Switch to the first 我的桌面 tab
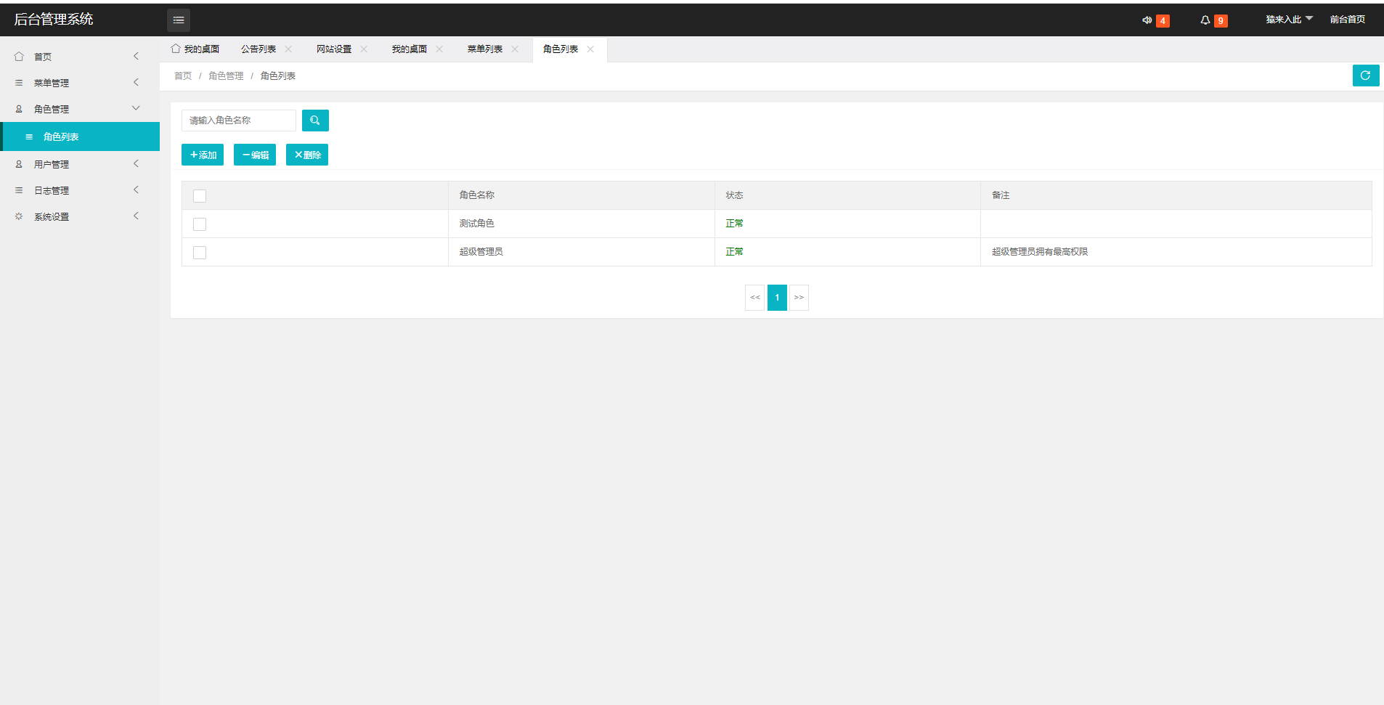 tap(195, 49)
